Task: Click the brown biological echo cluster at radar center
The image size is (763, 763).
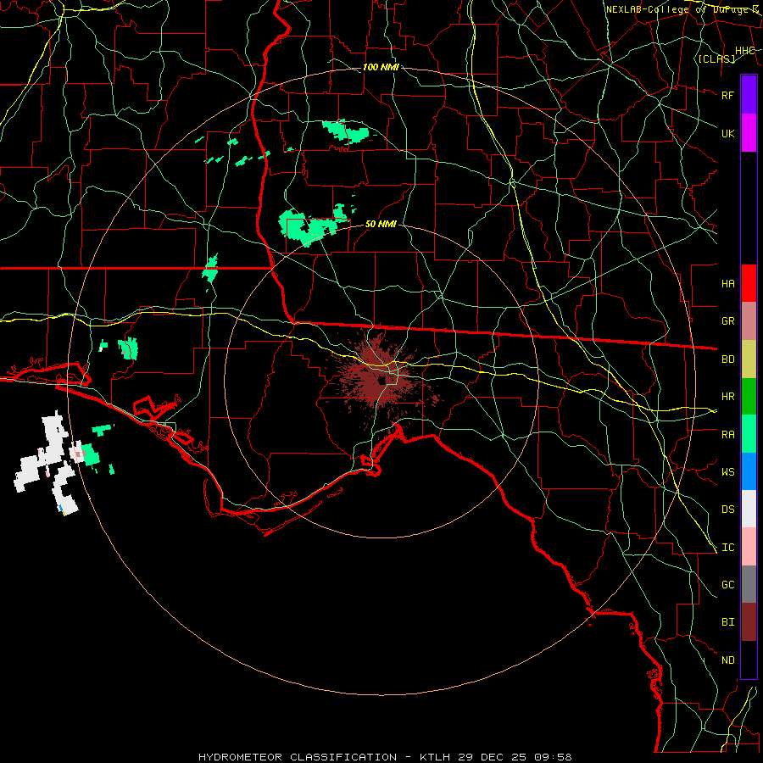Action: pyautogui.click(x=381, y=379)
